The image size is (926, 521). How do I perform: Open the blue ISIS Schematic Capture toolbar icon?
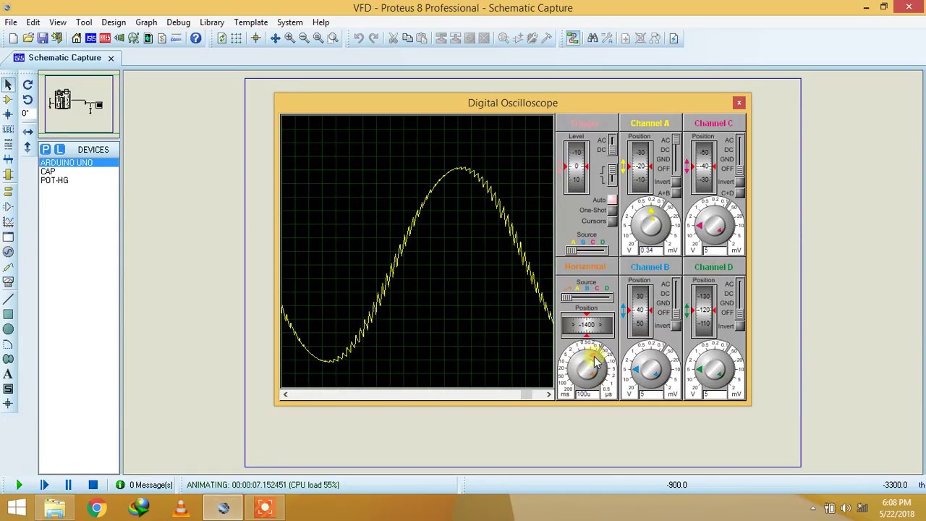(90, 38)
